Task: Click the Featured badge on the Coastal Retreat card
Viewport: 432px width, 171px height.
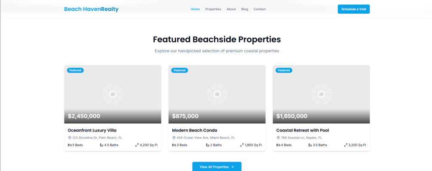Action: [x=284, y=70]
